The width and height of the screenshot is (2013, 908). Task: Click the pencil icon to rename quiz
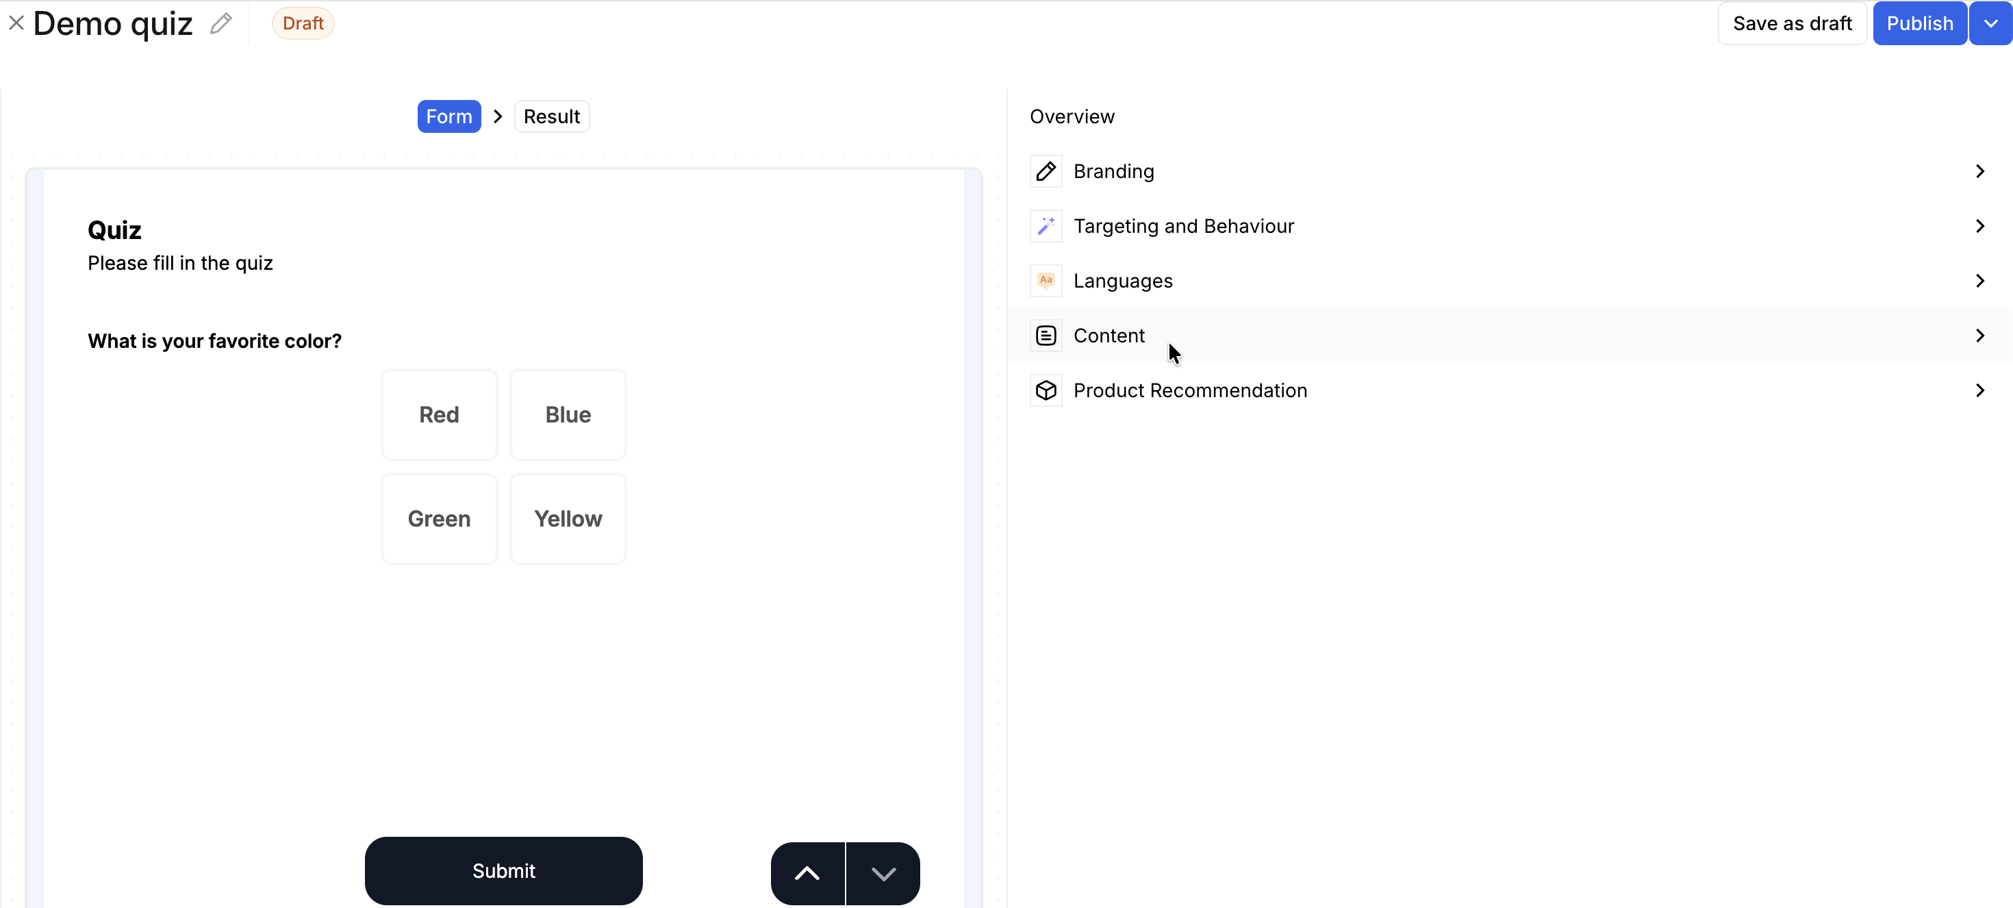point(221,23)
